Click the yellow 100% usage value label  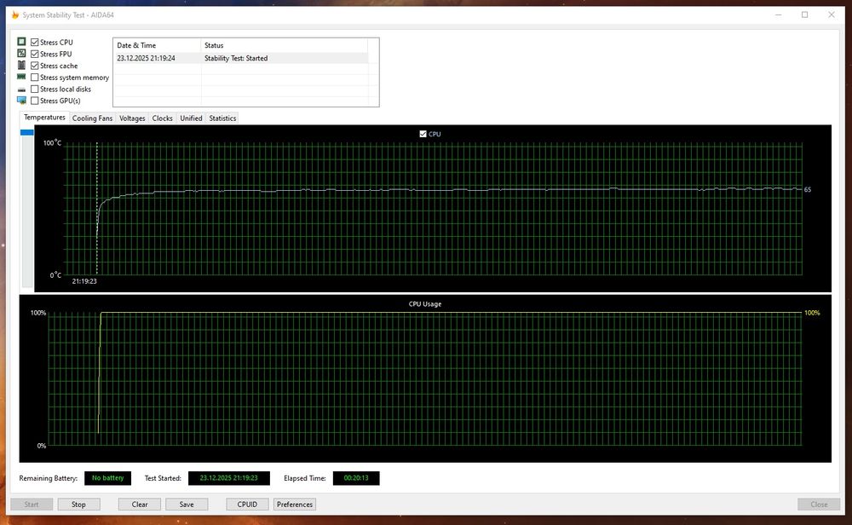[x=812, y=313]
